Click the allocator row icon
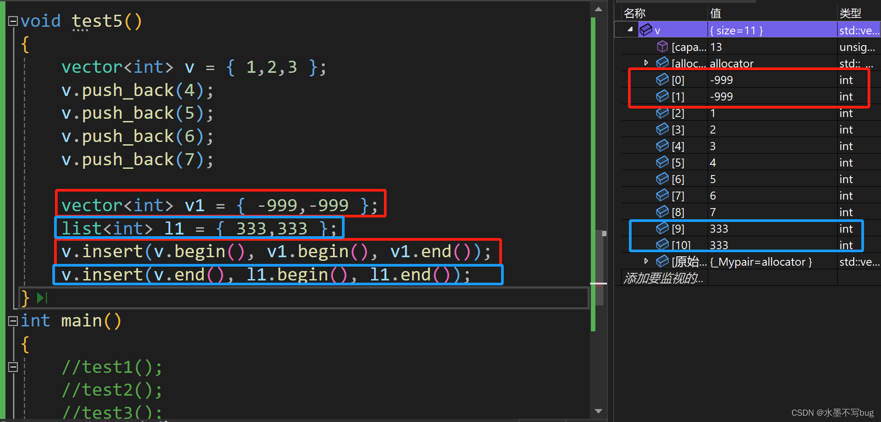This screenshot has width=881, height=422. coord(662,63)
